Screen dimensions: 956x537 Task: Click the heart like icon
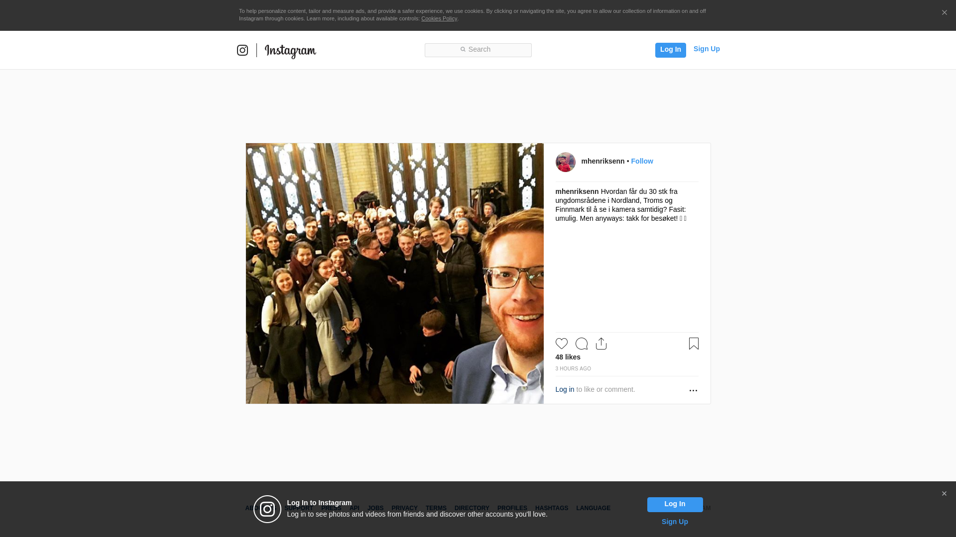[x=561, y=344]
